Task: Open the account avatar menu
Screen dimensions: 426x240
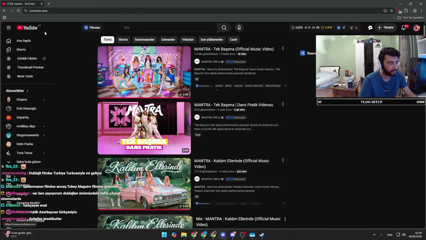Action: click(x=416, y=28)
